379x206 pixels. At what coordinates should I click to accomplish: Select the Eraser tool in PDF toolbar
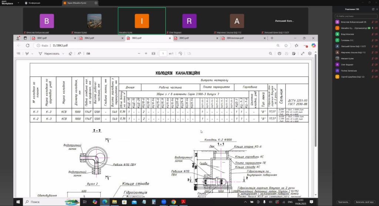point(70,54)
